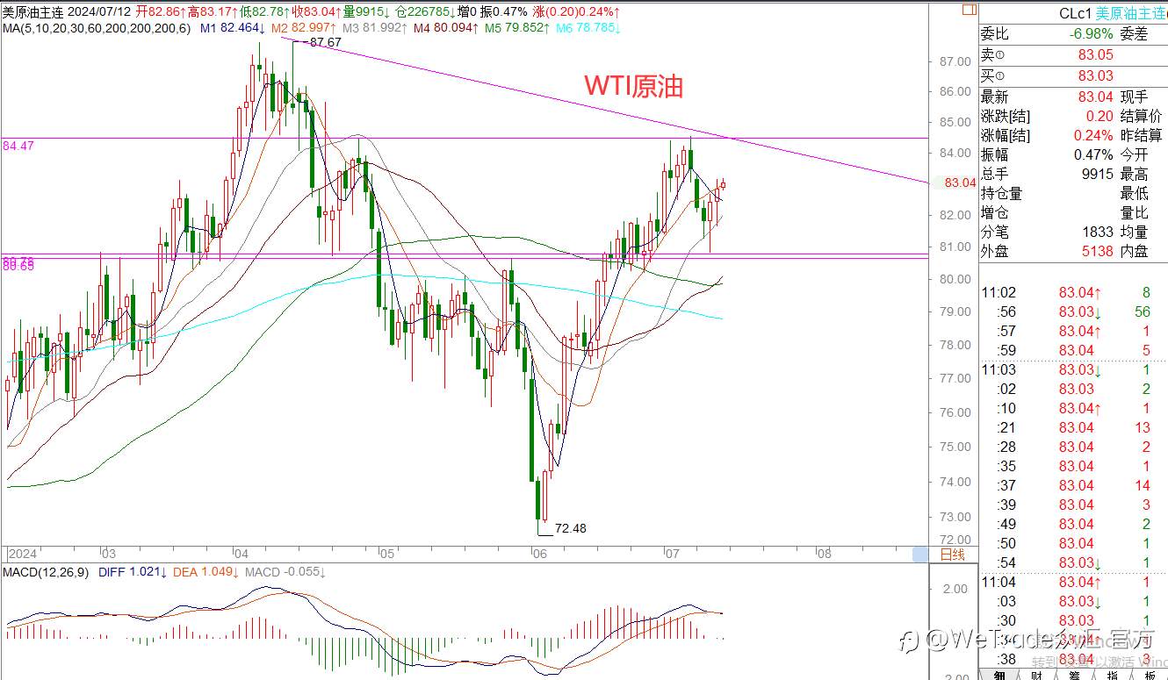Click the 涨幅[结] value 0.24%
The height and width of the screenshot is (680, 1168).
point(1093,136)
